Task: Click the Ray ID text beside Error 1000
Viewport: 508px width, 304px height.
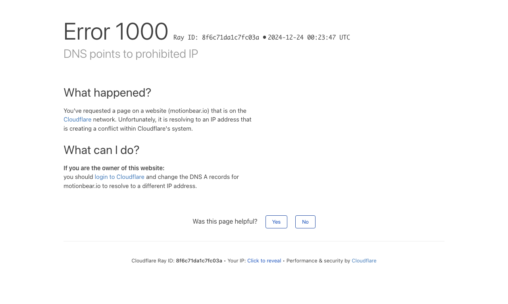Action: coord(216,38)
